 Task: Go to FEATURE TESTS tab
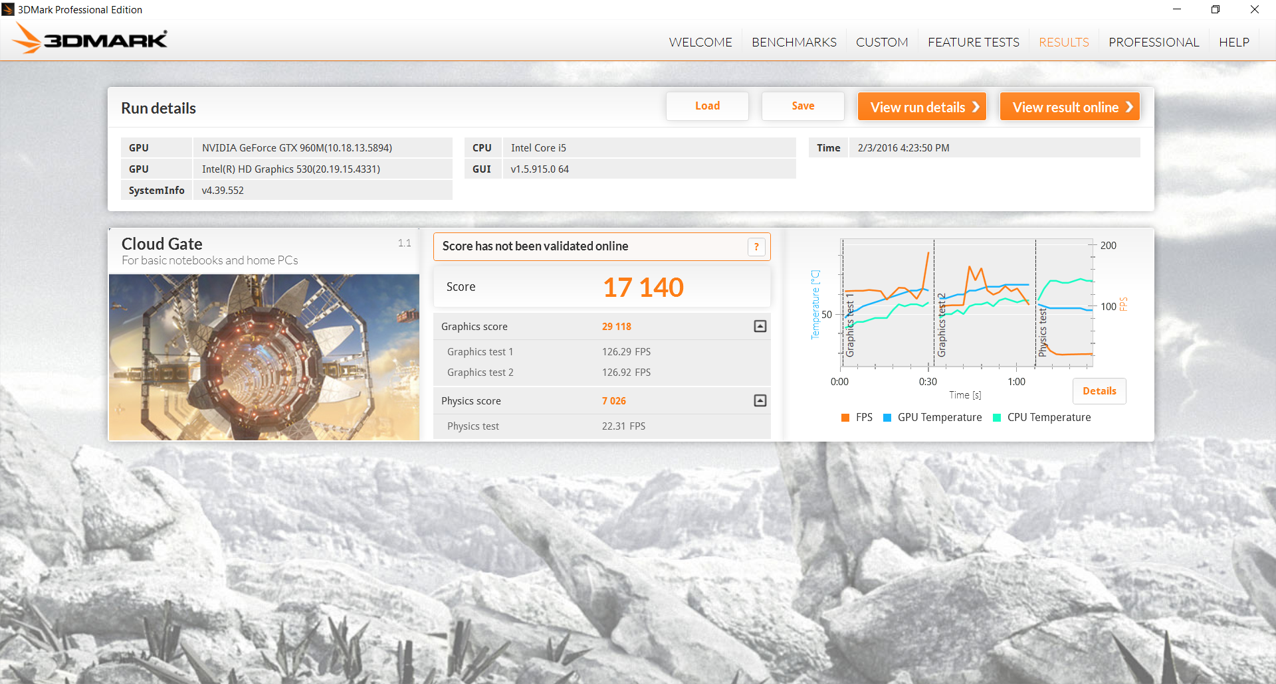tap(974, 42)
